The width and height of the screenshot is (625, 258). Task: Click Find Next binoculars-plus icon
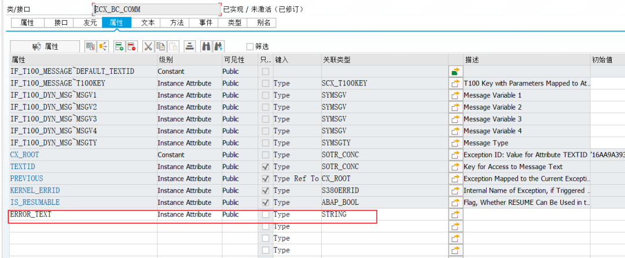[218, 47]
